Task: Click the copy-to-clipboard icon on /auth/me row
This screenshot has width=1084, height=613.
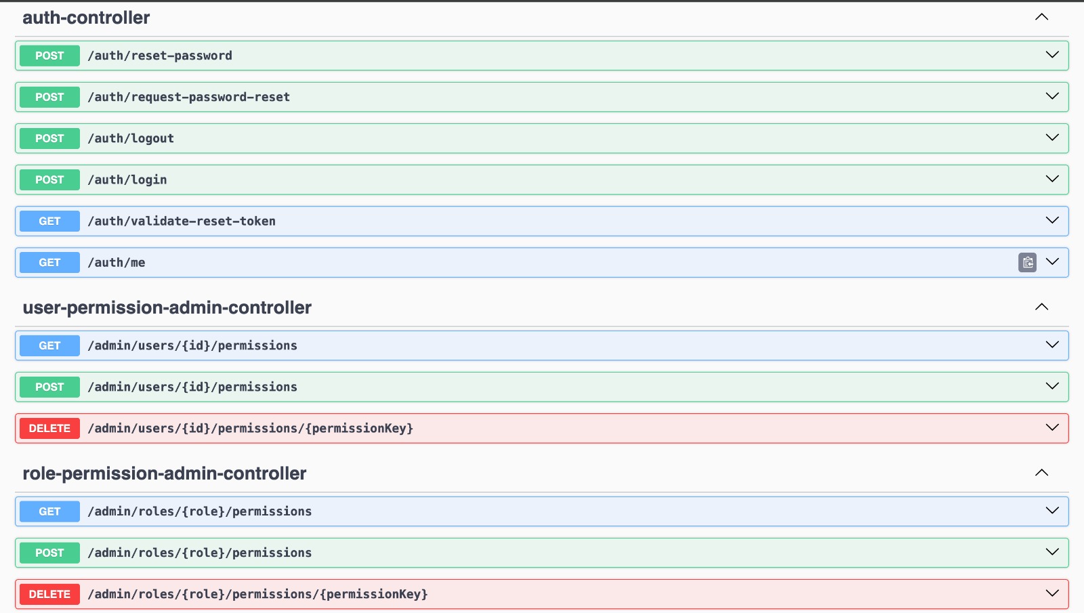Action: 1027,262
